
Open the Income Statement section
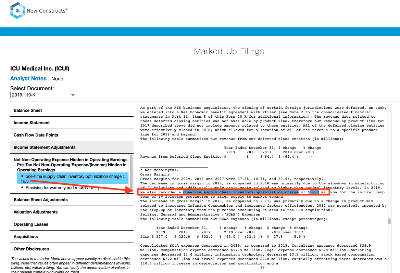click(72, 122)
